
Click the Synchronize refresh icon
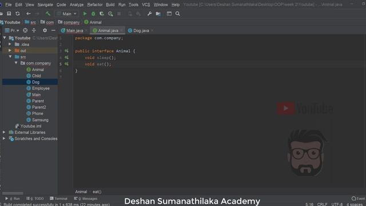[18, 14]
